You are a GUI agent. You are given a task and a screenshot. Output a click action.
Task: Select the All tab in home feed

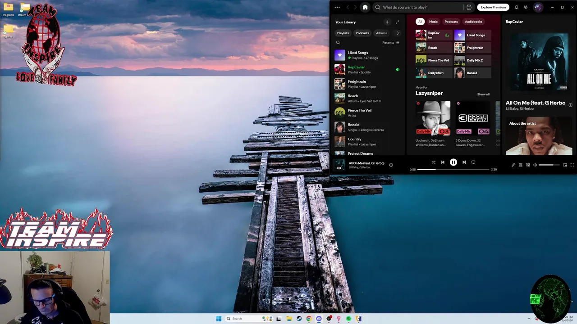click(x=420, y=22)
